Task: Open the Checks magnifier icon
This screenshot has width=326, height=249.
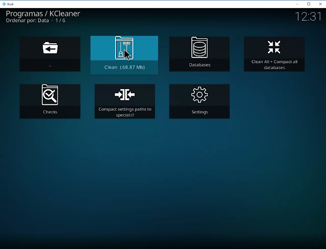Action: (x=50, y=95)
